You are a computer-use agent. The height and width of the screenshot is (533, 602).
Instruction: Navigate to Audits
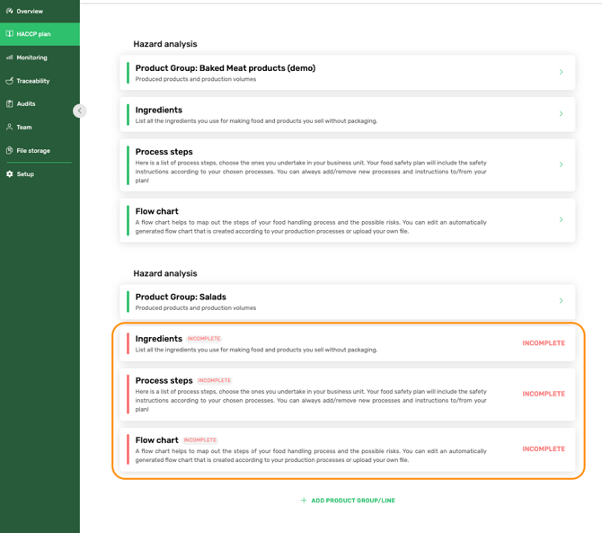[x=40, y=104]
